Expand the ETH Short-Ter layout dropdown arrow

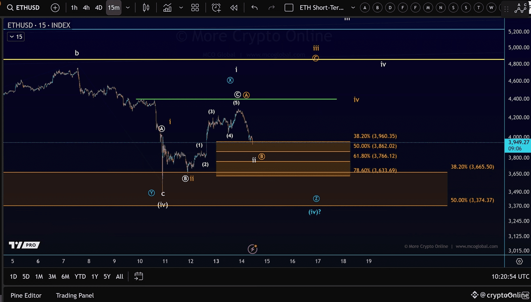click(353, 8)
